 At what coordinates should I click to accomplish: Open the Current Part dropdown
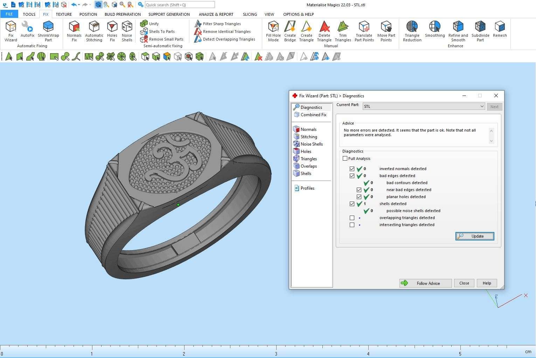pyautogui.click(x=482, y=106)
